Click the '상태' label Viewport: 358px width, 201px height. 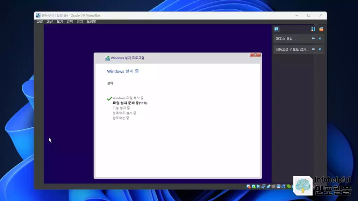click(110, 83)
